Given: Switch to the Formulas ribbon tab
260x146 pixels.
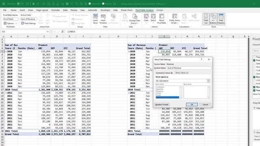Looking at the screenshot, I should [x=55, y=10].
